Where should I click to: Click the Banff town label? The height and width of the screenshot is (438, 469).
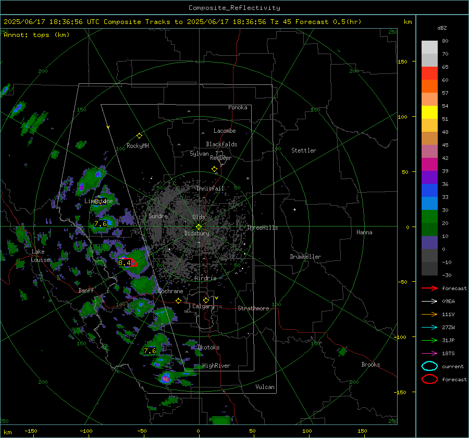click(x=86, y=291)
